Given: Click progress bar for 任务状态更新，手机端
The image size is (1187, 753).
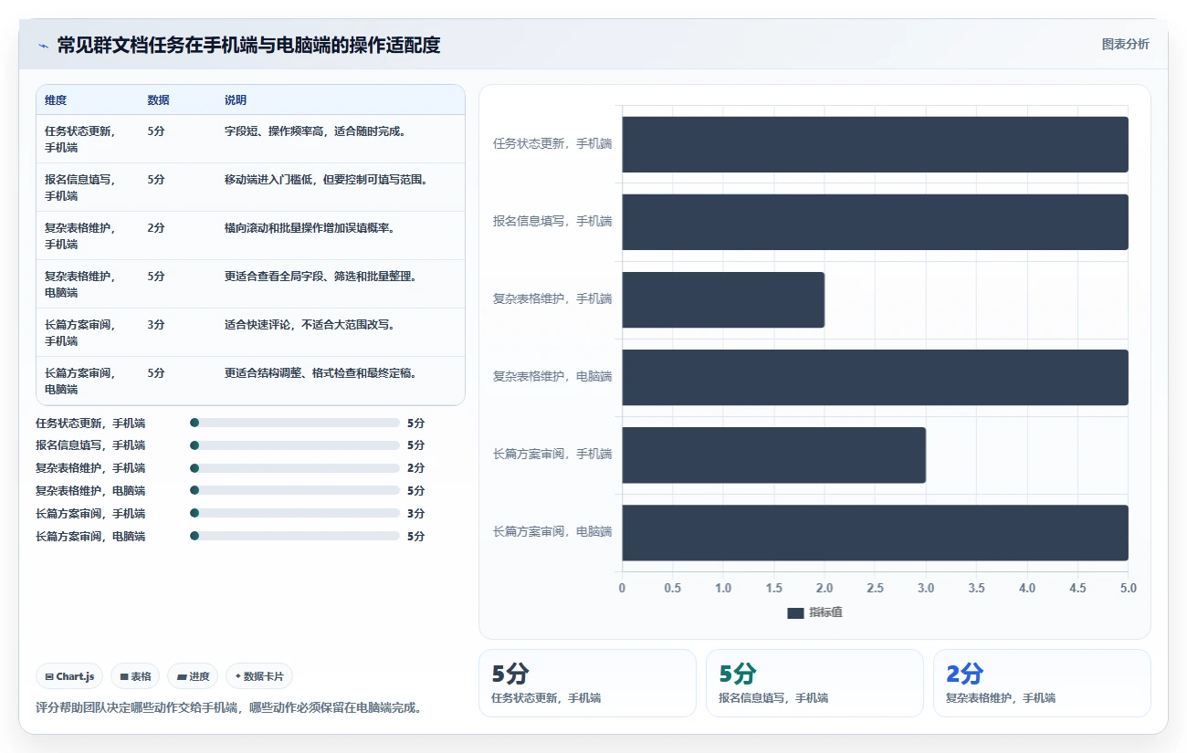Looking at the screenshot, I should [x=295, y=423].
